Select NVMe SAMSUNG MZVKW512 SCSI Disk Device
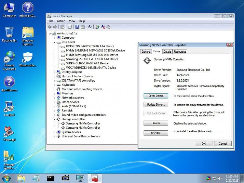Viewport: 244px width, 183px height. [x=95, y=50]
